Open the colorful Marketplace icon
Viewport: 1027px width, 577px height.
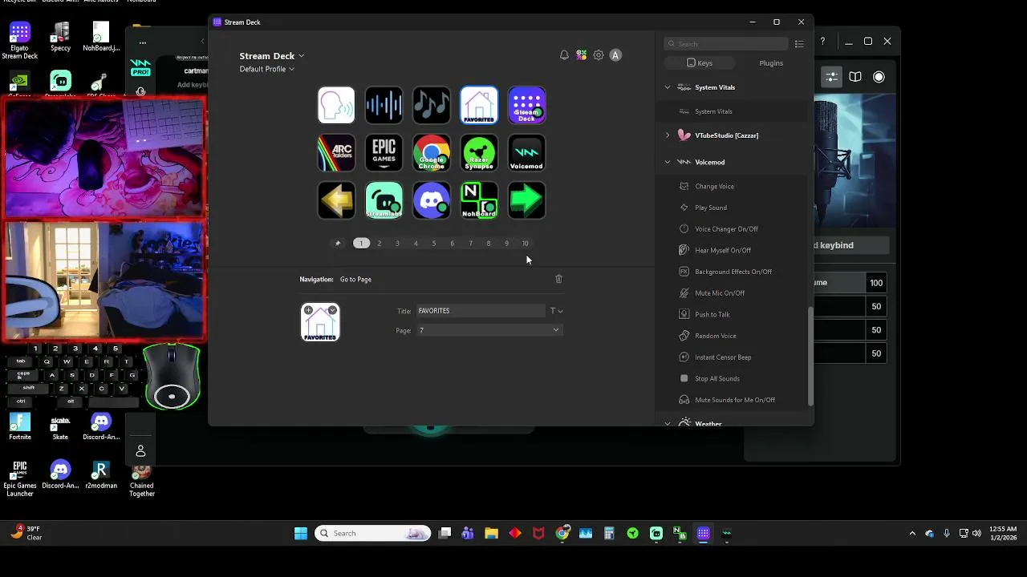[581, 55]
